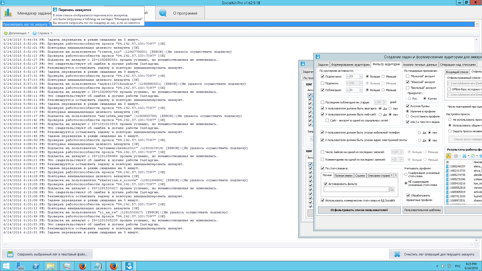Switch to Анализ личных данных tab
482x271 pixels.
(420, 65)
